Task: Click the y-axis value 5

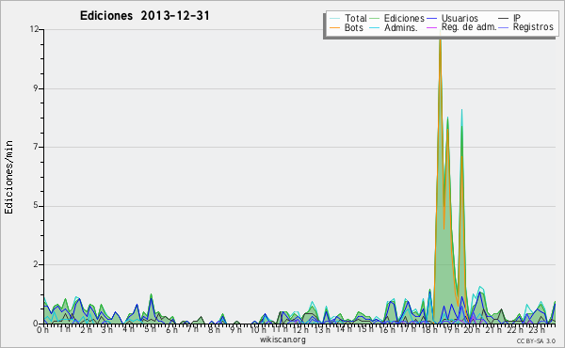Action: (36, 206)
